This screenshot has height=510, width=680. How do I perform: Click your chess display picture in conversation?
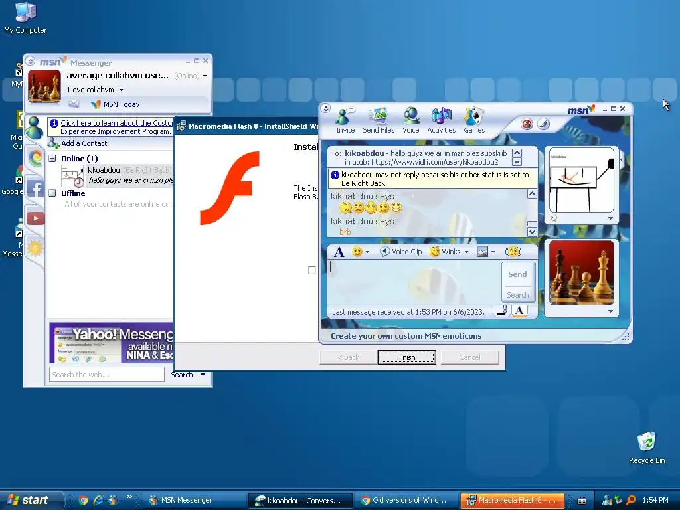point(582,273)
